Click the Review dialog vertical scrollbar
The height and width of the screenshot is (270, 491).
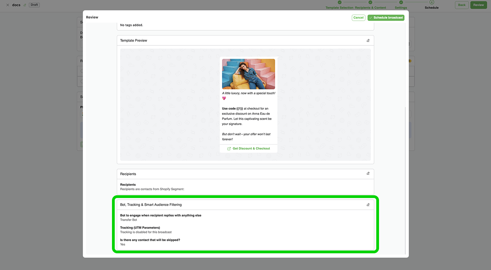pyautogui.click(x=405, y=180)
